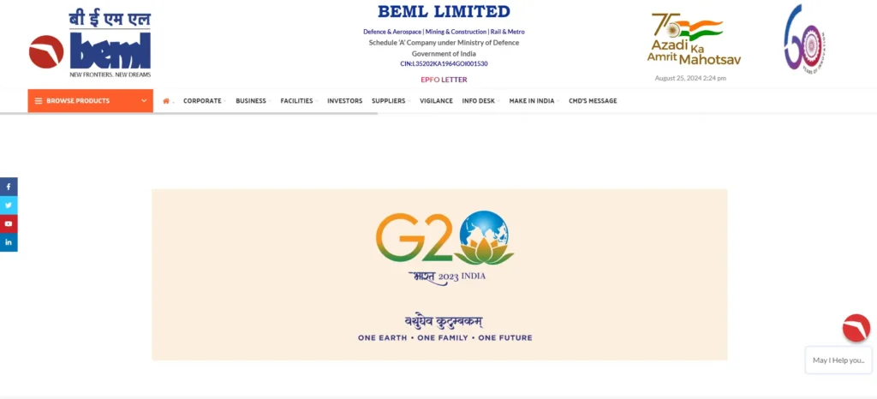Open the EPFO Letter link

[444, 80]
